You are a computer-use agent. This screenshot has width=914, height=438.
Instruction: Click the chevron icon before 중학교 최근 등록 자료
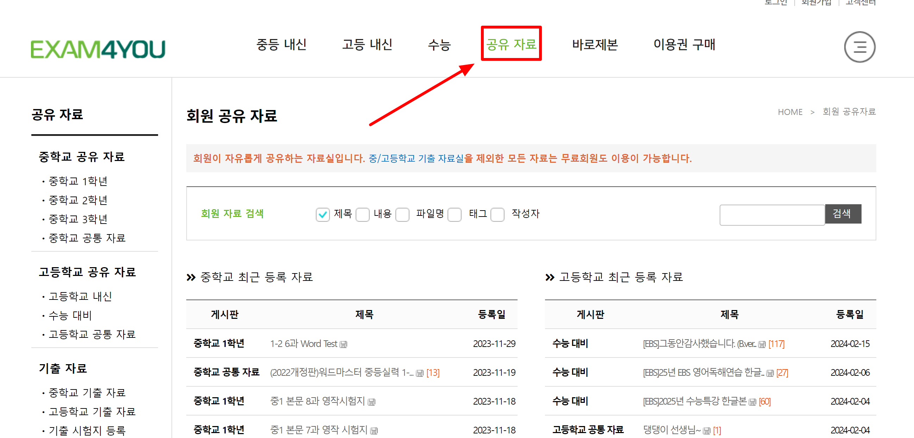pyautogui.click(x=191, y=277)
